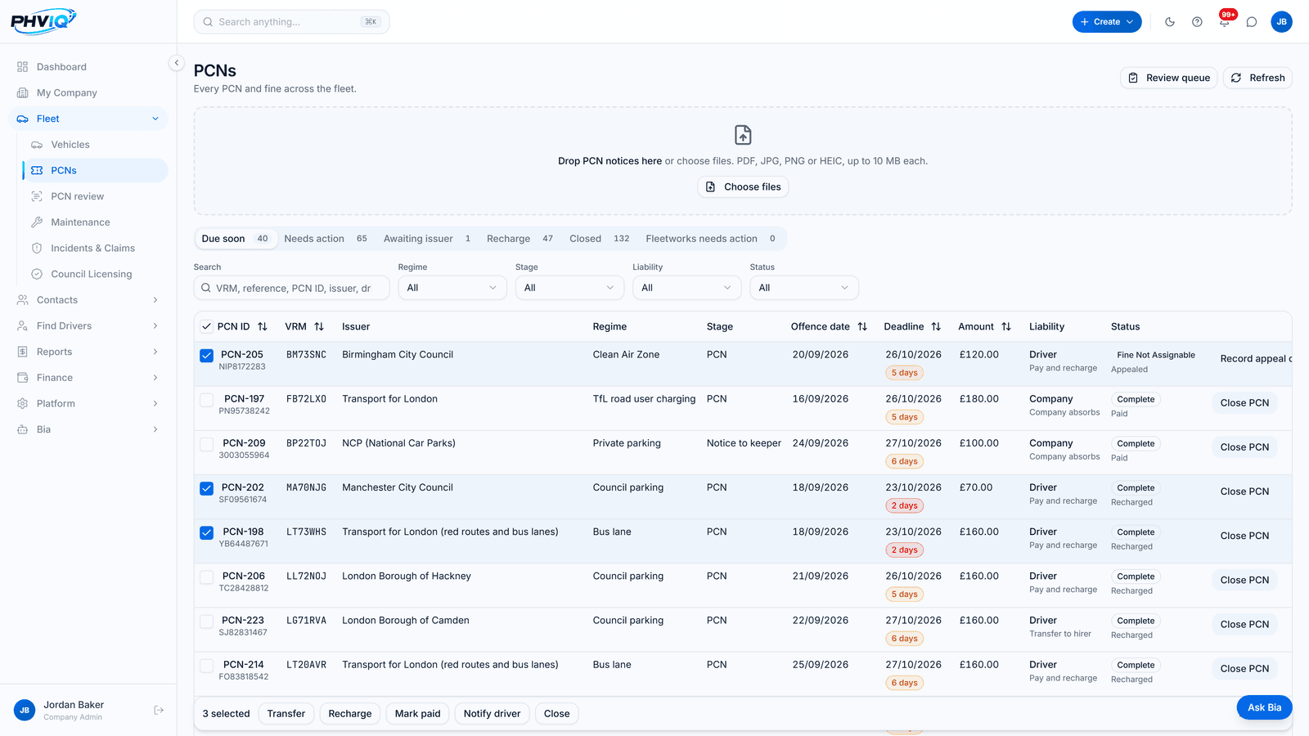This screenshot has width=1309, height=736.
Task: Open the Stage filter dropdown
Action: [x=569, y=288]
